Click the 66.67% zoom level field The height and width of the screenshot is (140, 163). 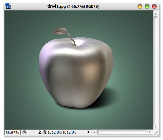tap(12, 132)
